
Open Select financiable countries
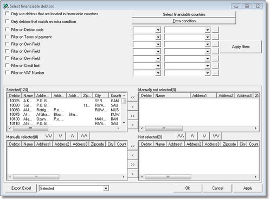(x=184, y=14)
